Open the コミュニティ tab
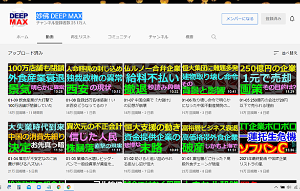 (119, 37)
